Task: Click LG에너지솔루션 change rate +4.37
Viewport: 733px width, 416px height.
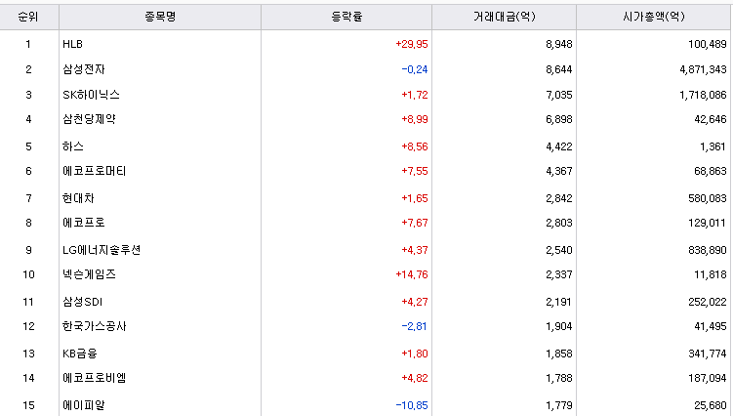Action: 415,250
